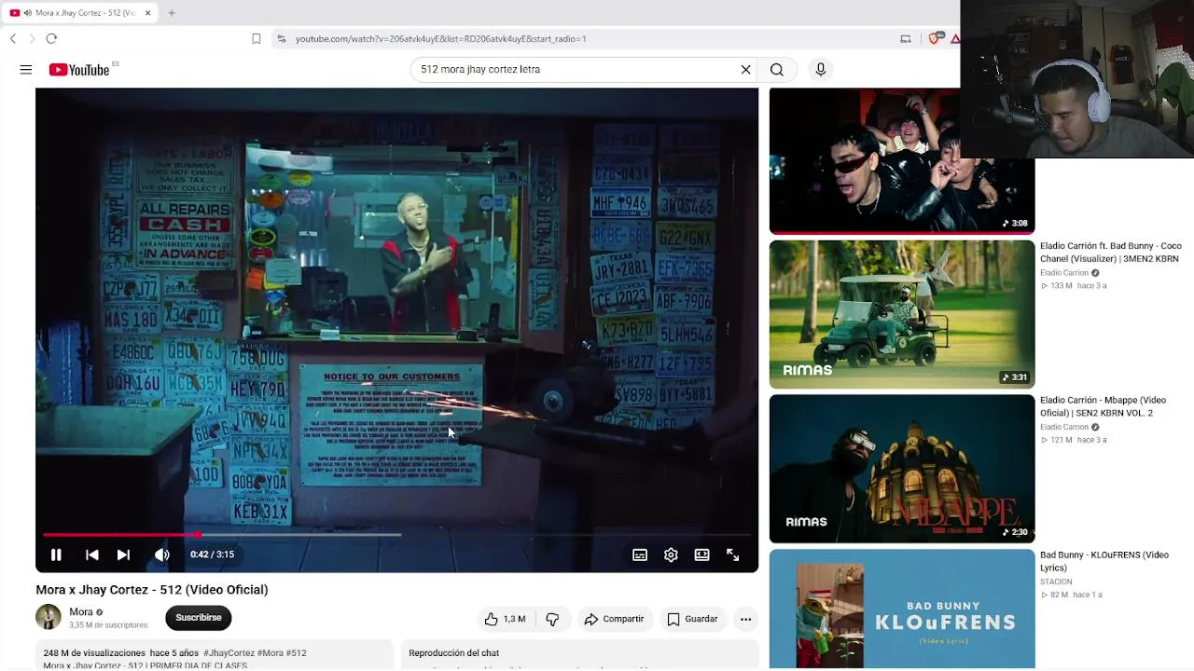
Task: Pause the video playback
Action: pyautogui.click(x=56, y=555)
